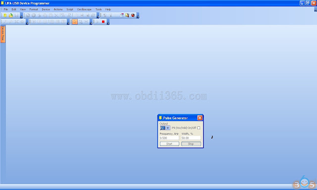The width and height of the screenshot is (317, 190).
Task: Click the yellow New file icon
Action: click(5, 15)
